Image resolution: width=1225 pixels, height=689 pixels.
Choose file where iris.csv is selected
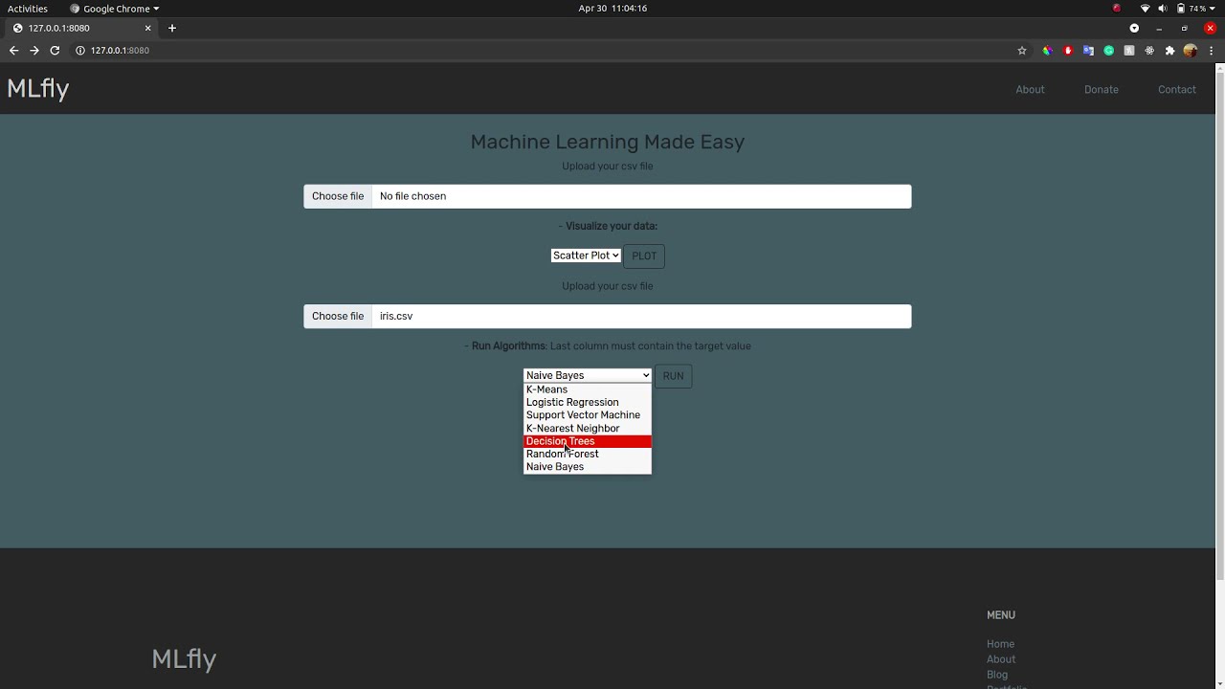pyautogui.click(x=338, y=317)
